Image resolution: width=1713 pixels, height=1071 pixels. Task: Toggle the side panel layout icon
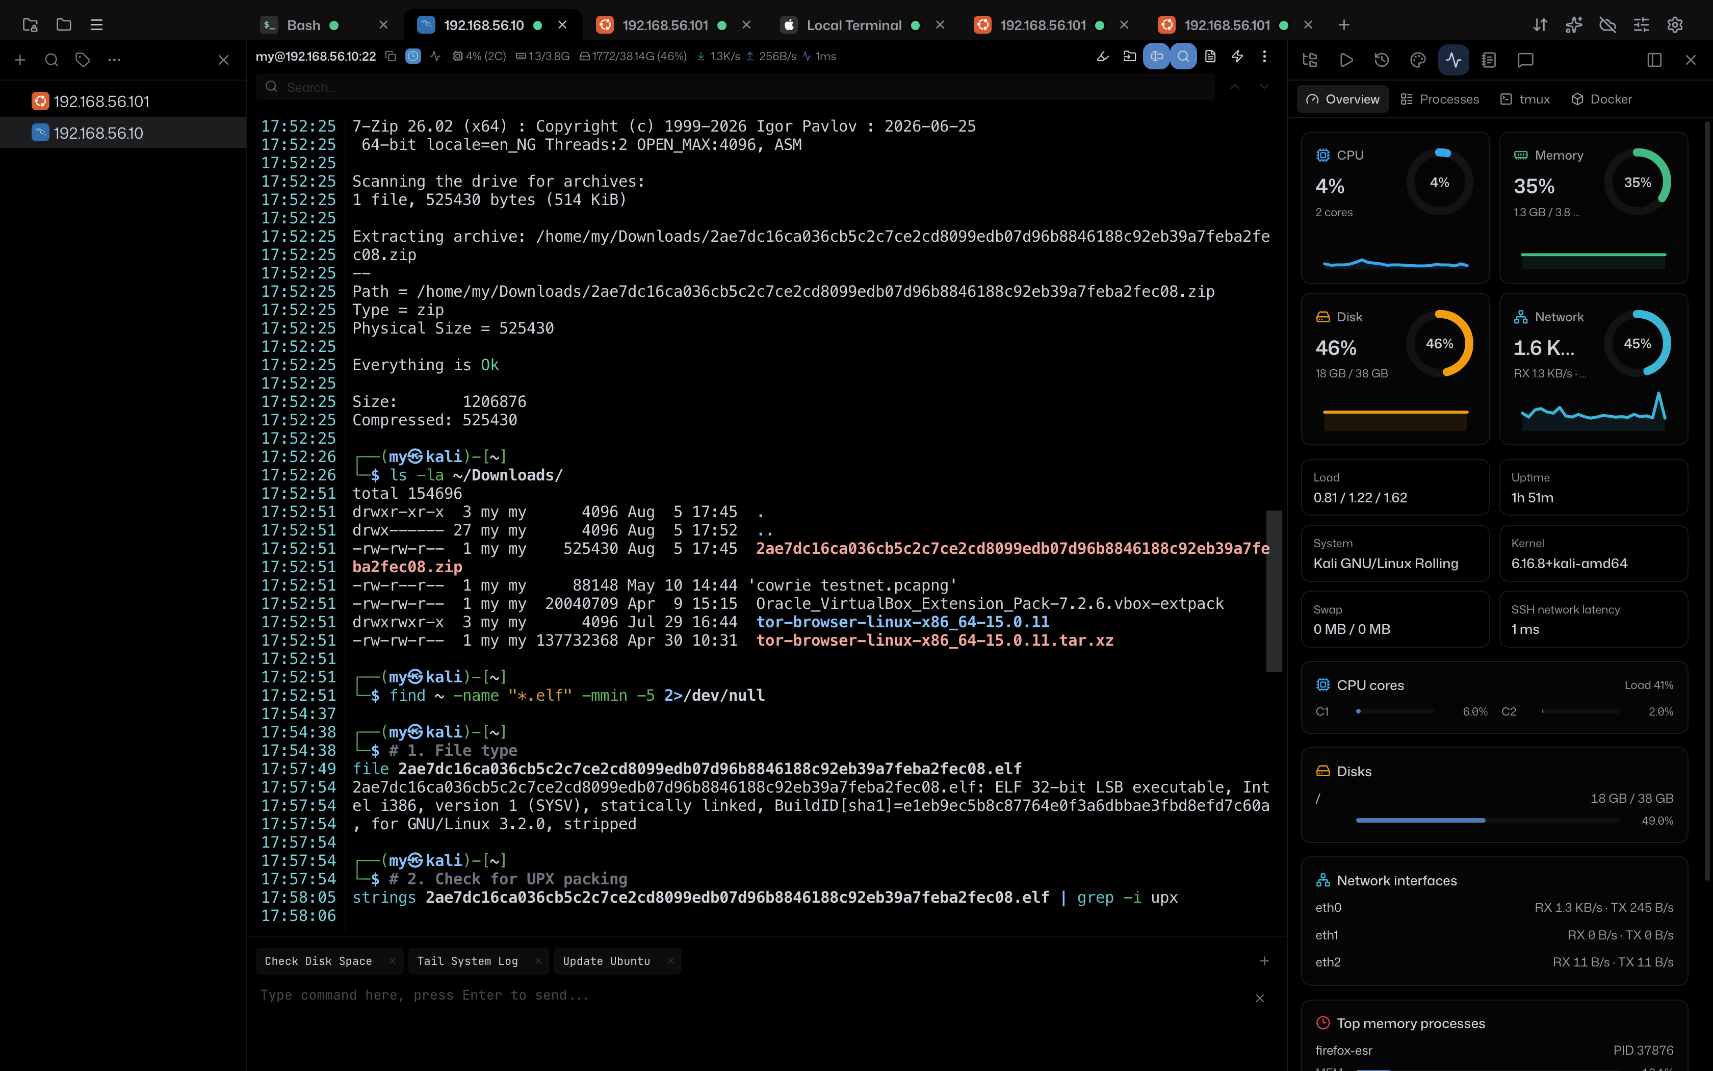(1654, 60)
